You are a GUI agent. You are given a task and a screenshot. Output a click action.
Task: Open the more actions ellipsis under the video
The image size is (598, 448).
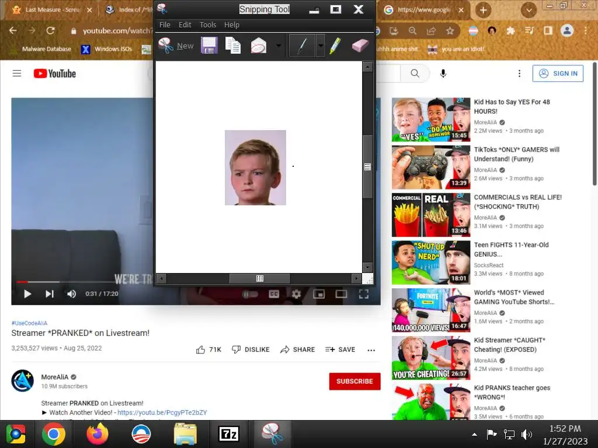[371, 350]
